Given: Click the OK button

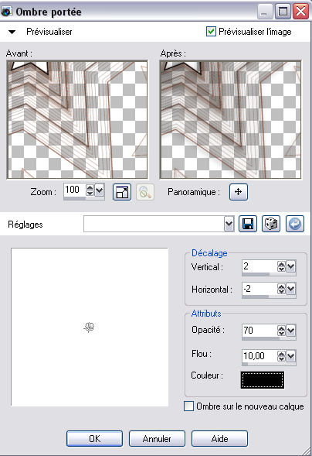Looking at the screenshot, I should (94, 438).
